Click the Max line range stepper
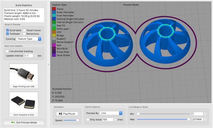Viewport: 213px width, 128px height. 205,119
